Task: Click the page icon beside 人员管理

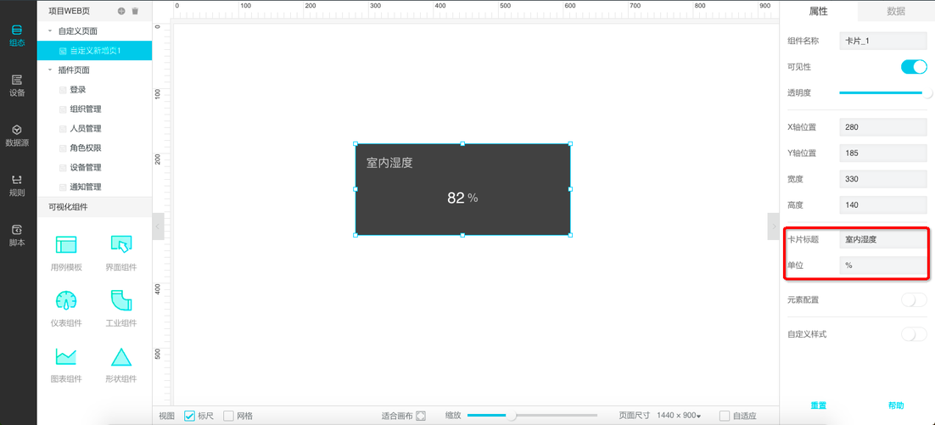Action: 63,129
